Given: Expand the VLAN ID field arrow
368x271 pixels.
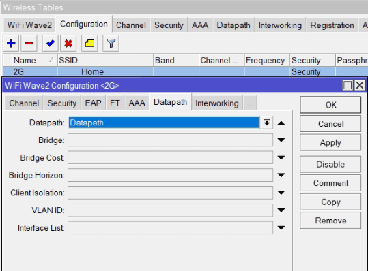Looking at the screenshot, I should click(281, 210).
